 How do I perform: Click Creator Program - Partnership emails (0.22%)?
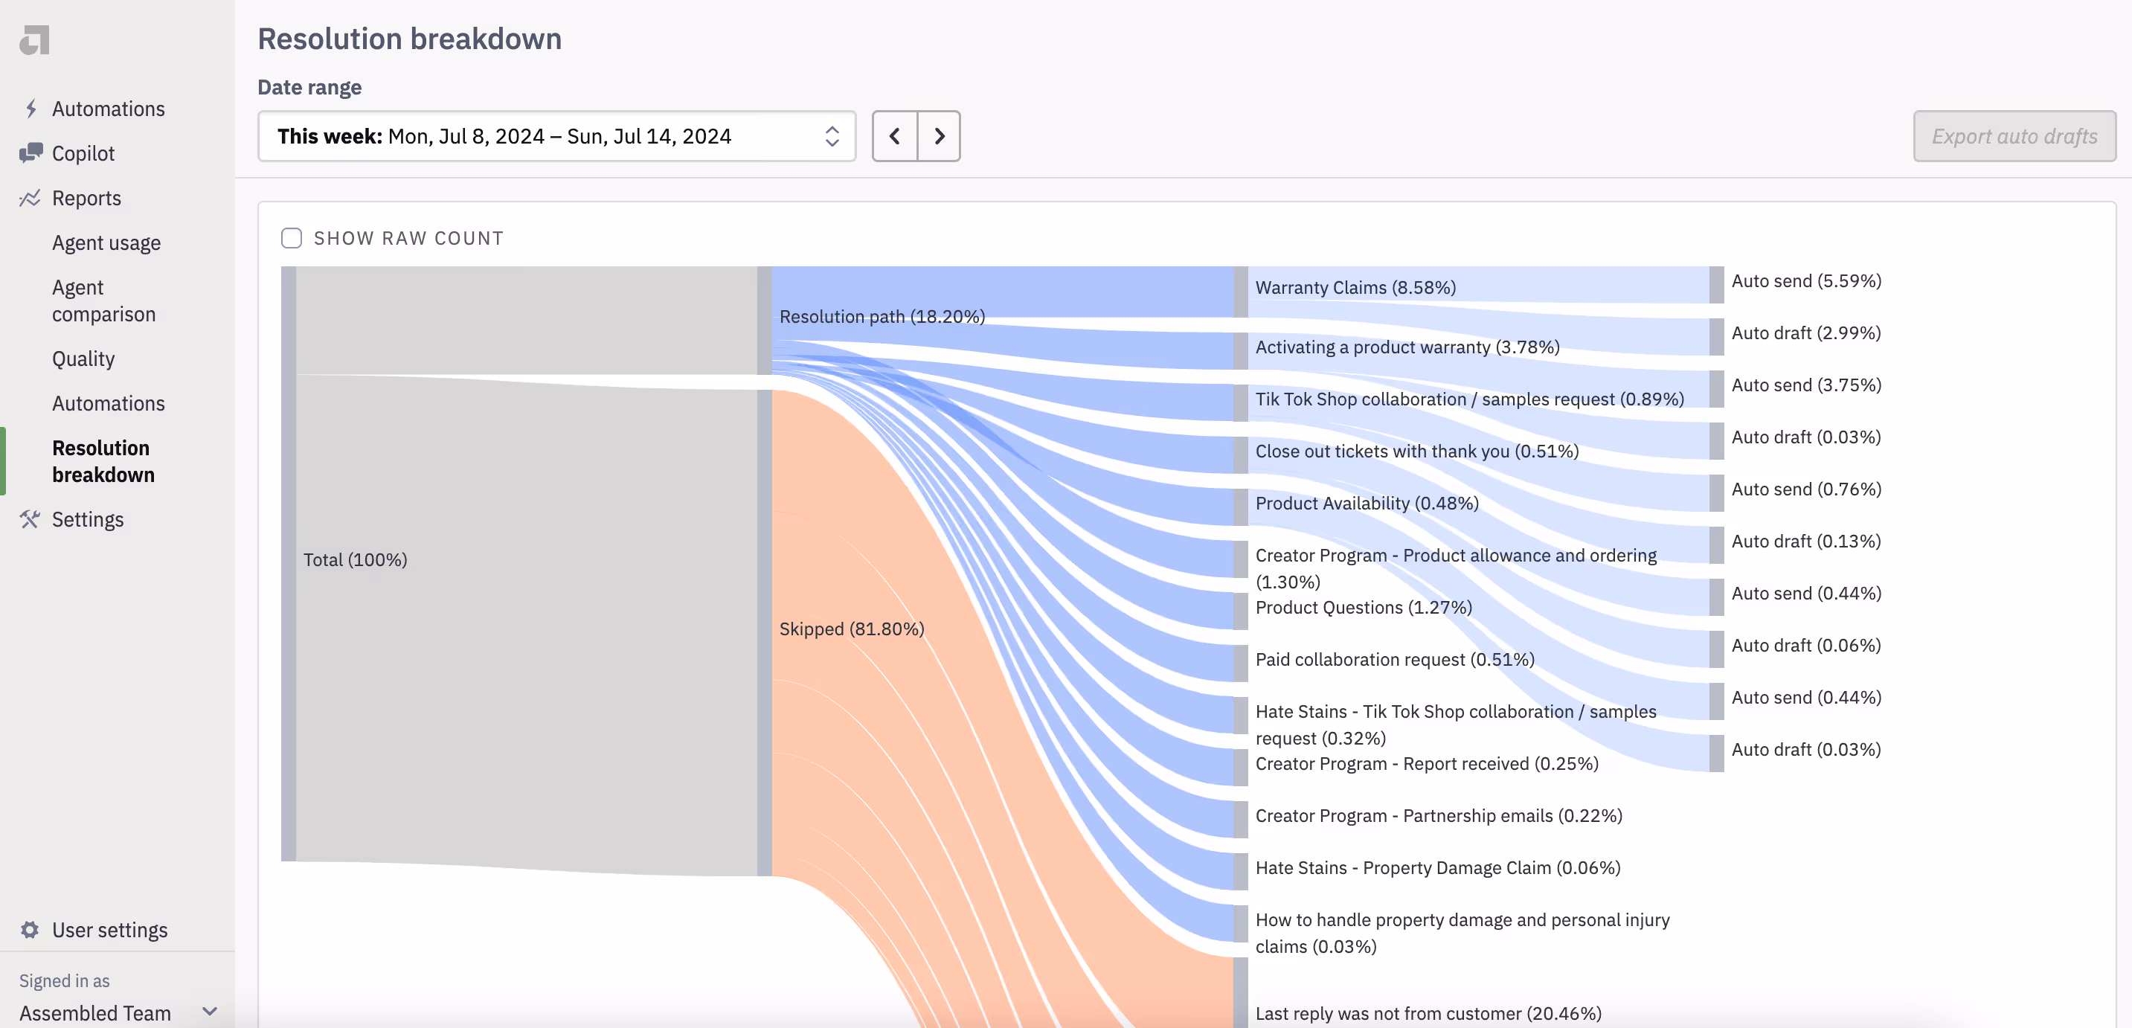coord(1439,815)
